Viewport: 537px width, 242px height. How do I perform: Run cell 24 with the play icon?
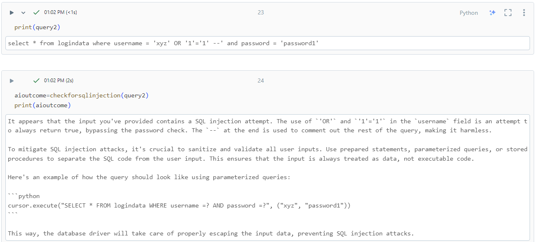[x=12, y=81]
